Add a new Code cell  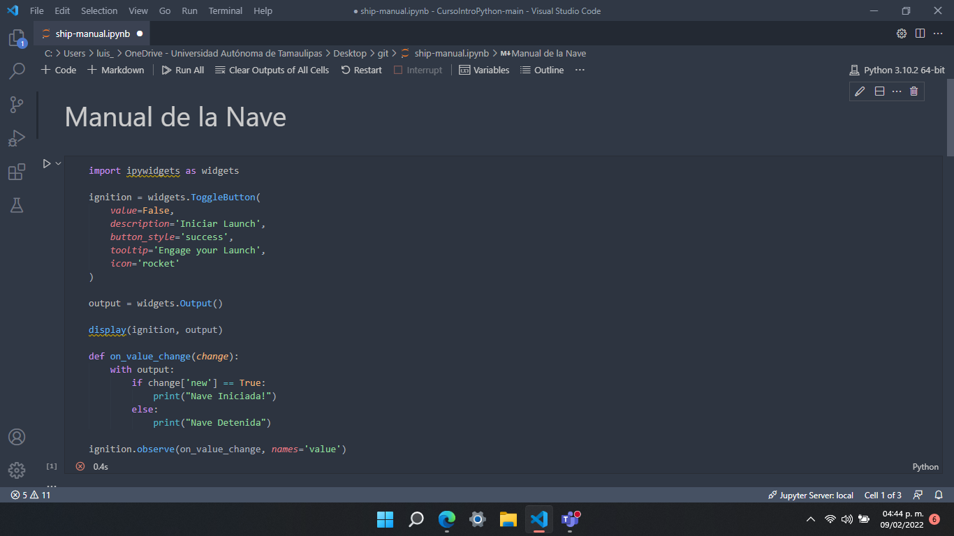click(x=59, y=70)
